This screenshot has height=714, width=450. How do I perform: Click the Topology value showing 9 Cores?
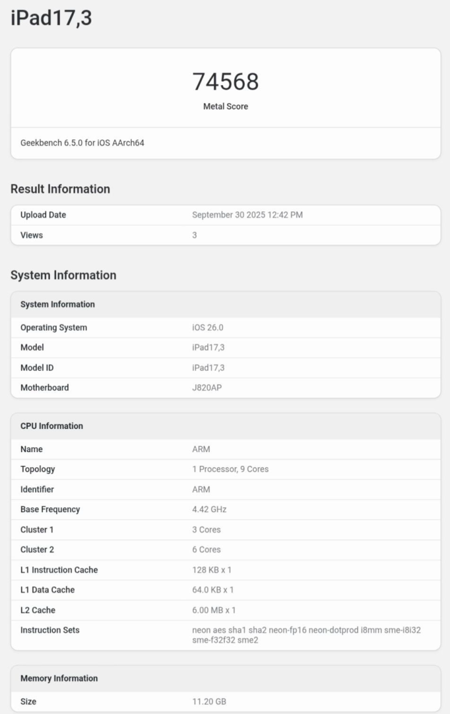(230, 469)
